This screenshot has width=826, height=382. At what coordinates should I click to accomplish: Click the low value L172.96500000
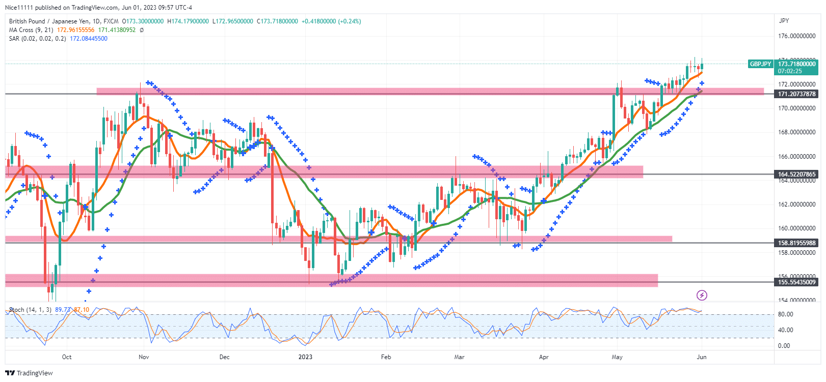pyautogui.click(x=232, y=21)
